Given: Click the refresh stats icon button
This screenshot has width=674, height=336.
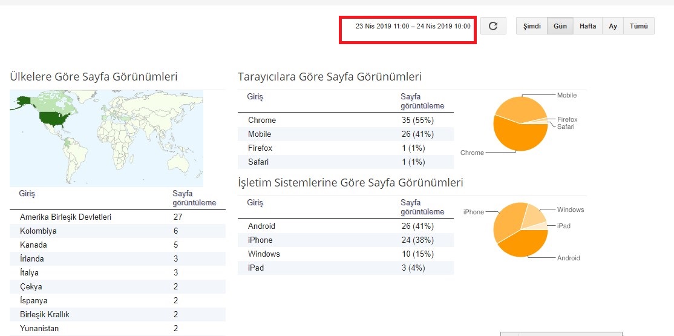Looking at the screenshot, I should [x=493, y=26].
